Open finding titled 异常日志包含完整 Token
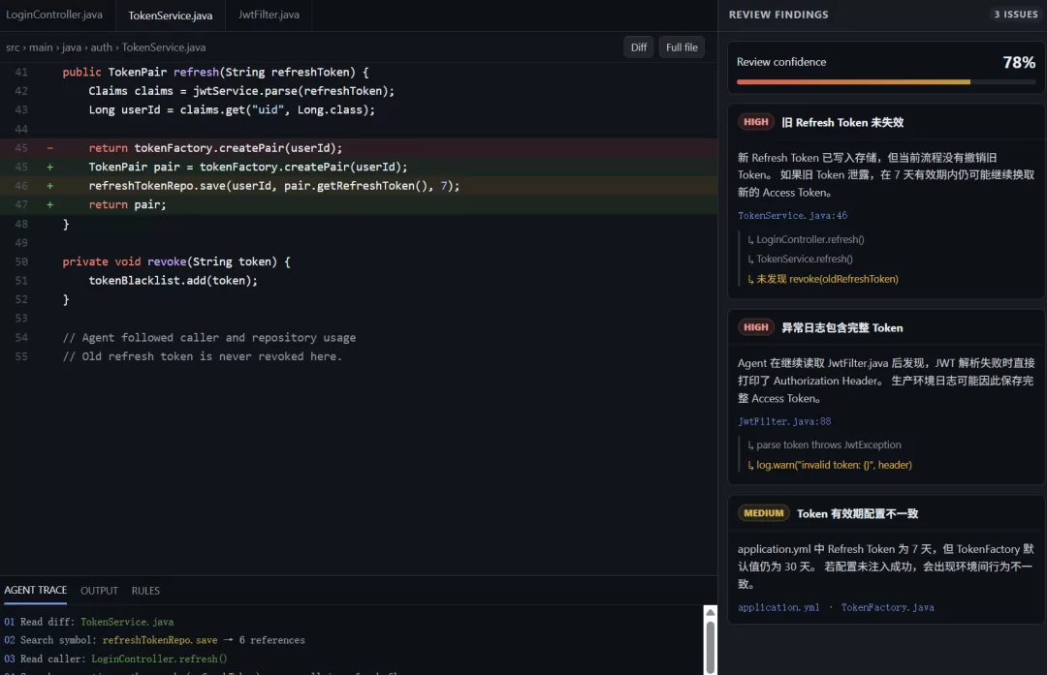The image size is (1047, 675). (842, 328)
